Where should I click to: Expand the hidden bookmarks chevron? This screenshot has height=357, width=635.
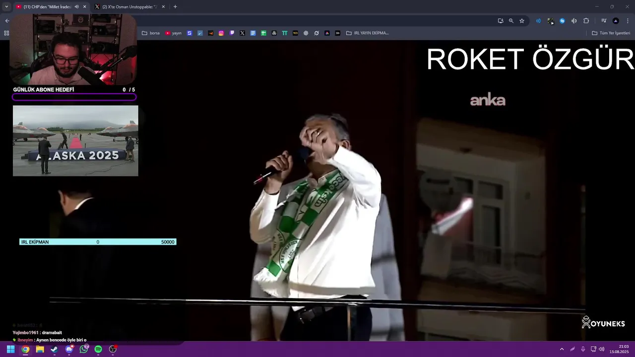[338, 33]
